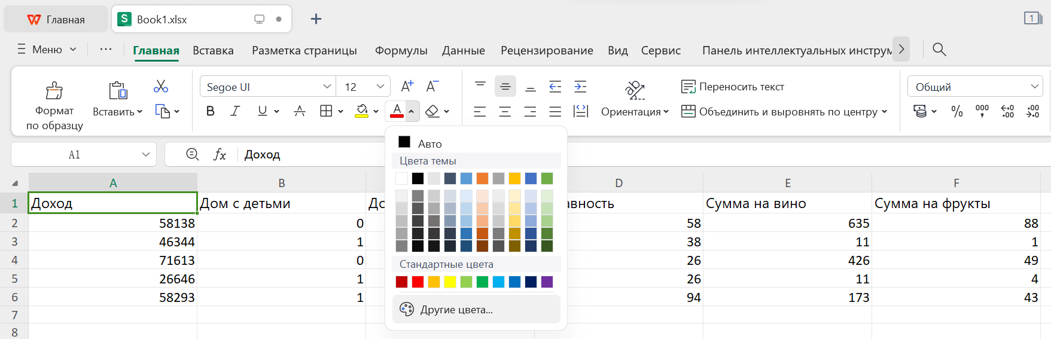Viewport: 1051px width, 339px height.
Task: Toggle Bold formatting
Action: tap(211, 111)
